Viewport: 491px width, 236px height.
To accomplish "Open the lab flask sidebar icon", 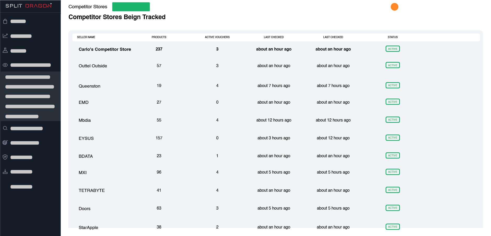I will click(x=5, y=51).
